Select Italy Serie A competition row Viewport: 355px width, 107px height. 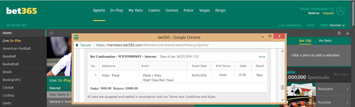tap(59, 95)
